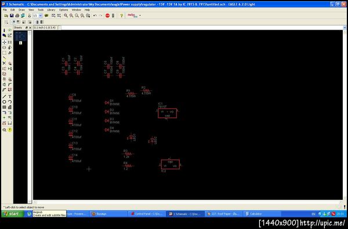Click the Windows start button
The height and width of the screenshot is (229, 348).
pos(13,214)
